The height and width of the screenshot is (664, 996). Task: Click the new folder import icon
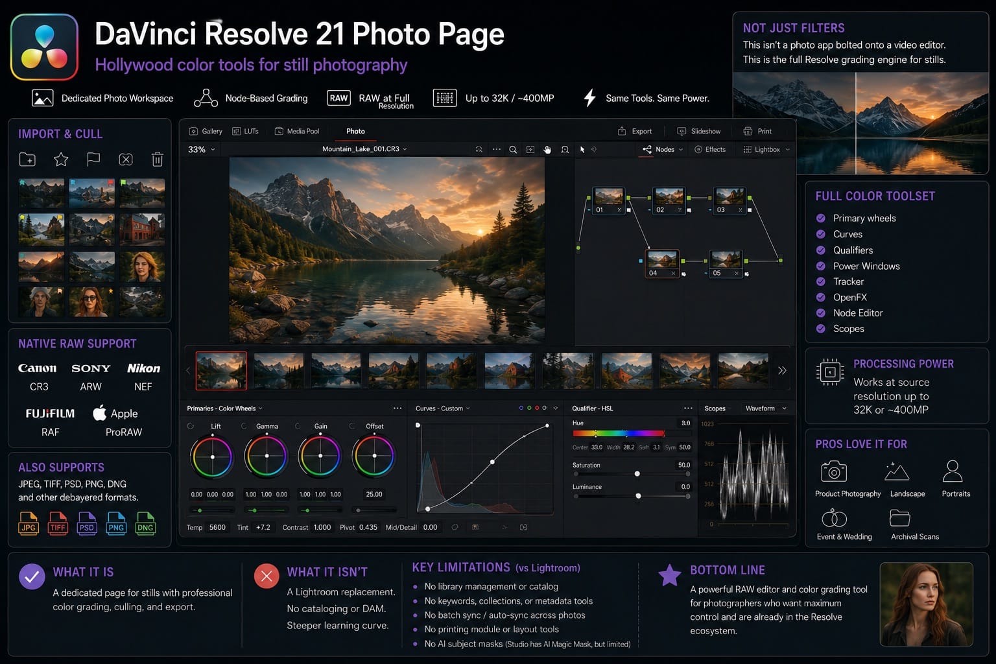point(27,160)
